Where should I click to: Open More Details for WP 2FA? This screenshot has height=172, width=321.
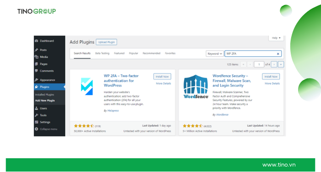coord(163,83)
